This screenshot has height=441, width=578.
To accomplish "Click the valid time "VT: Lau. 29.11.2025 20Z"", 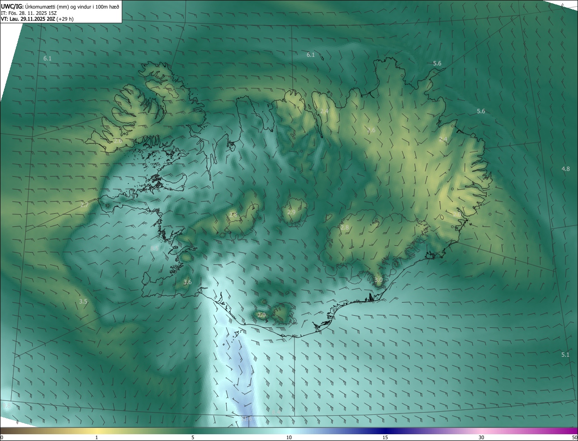I will point(28,19).
